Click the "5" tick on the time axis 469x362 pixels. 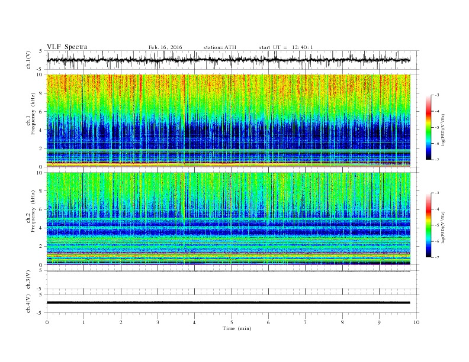tap(232, 322)
